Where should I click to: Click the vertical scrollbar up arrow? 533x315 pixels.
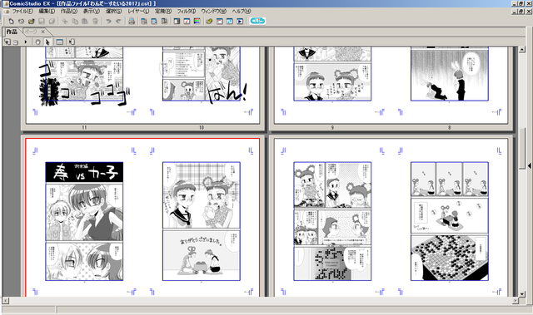click(x=522, y=50)
